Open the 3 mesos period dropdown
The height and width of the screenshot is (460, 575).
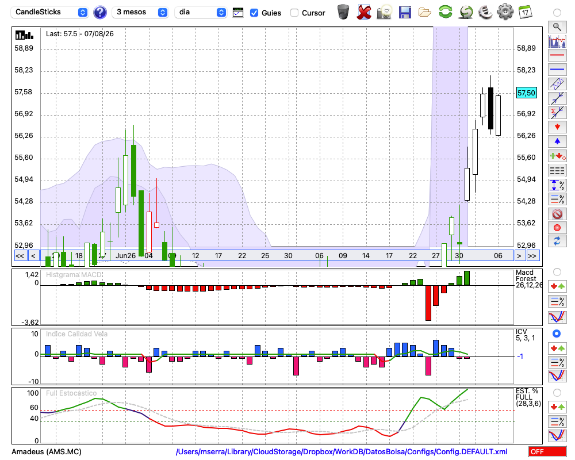[140, 12]
